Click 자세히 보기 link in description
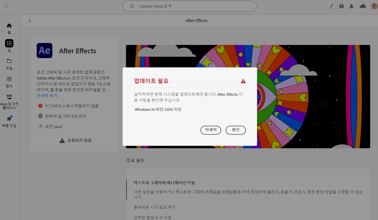378x220 pixels. [x=47, y=95]
